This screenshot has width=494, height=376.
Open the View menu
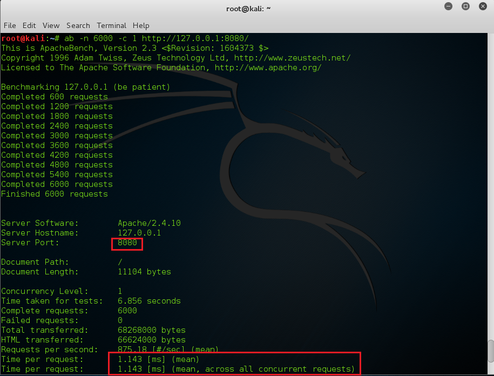51,25
